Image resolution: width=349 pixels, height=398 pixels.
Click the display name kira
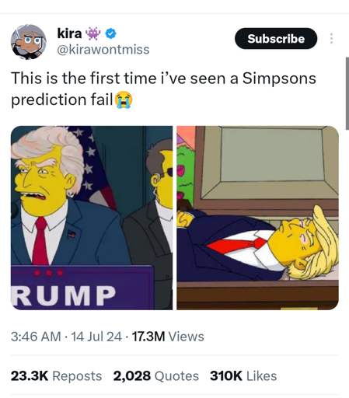[x=69, y=33]
